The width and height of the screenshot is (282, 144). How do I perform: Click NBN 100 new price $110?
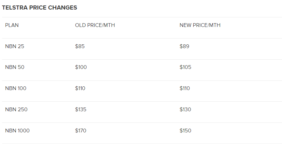[x=185, y=88]
